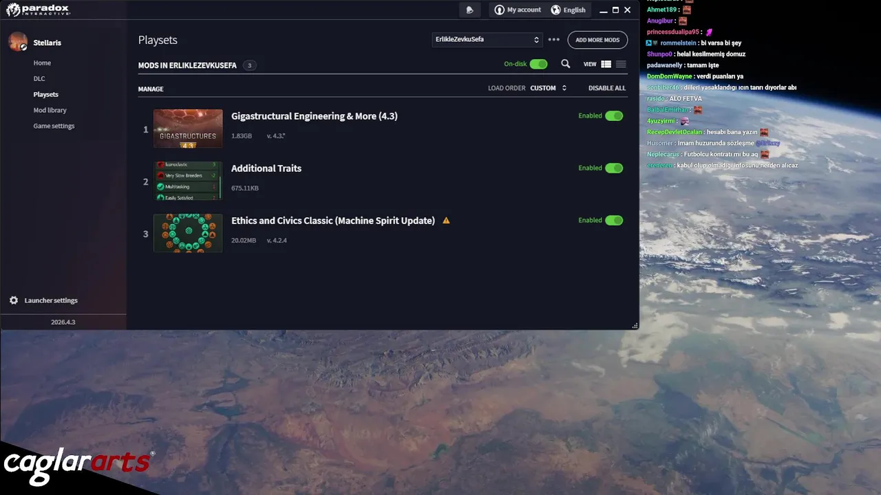Screen dimensions: 881x495
Task: Click the Launcher settings gear icon
Action: [14, 300]
